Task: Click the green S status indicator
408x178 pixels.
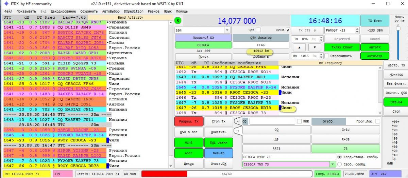Action: (178, 21)
